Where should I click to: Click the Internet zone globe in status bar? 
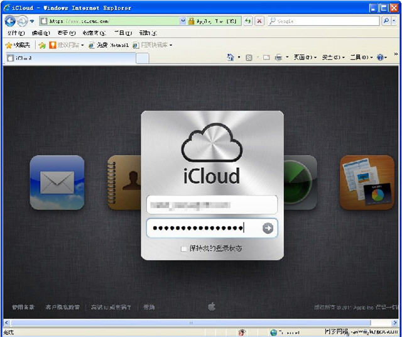click(274, 333)
